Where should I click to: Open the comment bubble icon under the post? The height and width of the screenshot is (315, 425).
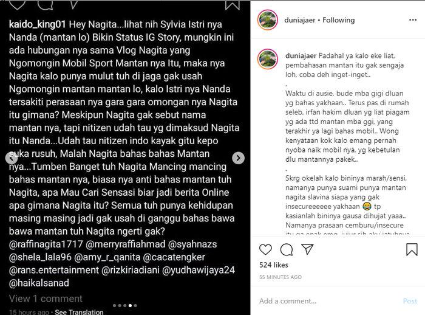click(x=287, y=249)
